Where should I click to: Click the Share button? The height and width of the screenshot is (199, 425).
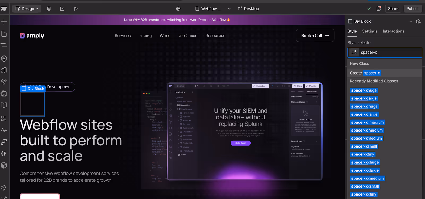(x=393, y=9)
